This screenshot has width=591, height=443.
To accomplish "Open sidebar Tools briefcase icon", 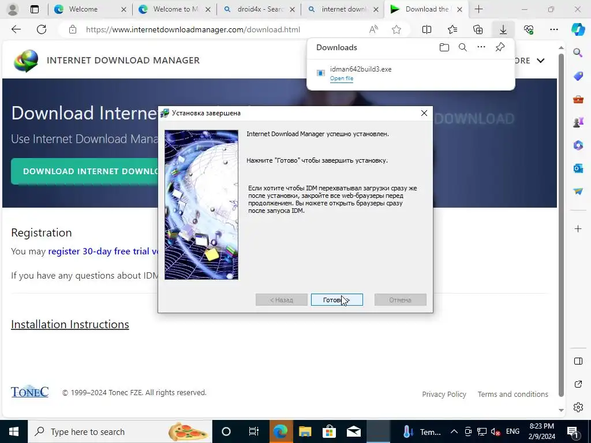I will (578, 99).
